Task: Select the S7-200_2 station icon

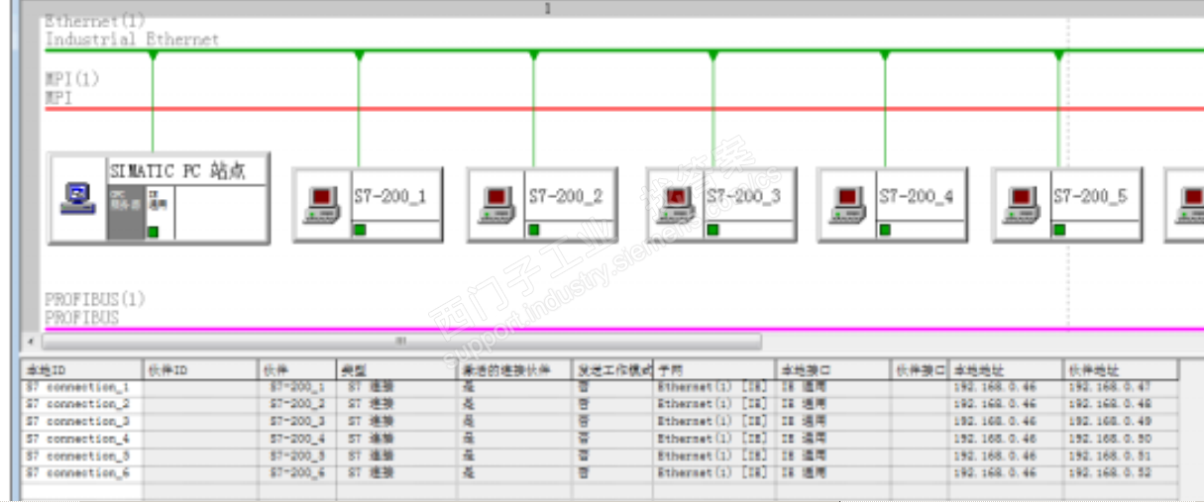Action: point(497,204)
